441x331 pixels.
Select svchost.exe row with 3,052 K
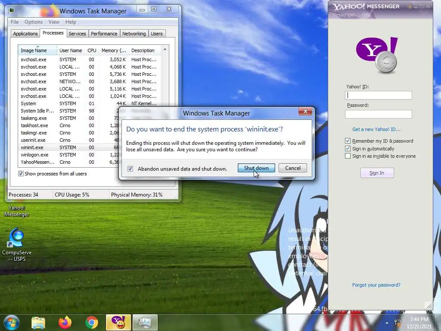[x=90, y=59]
